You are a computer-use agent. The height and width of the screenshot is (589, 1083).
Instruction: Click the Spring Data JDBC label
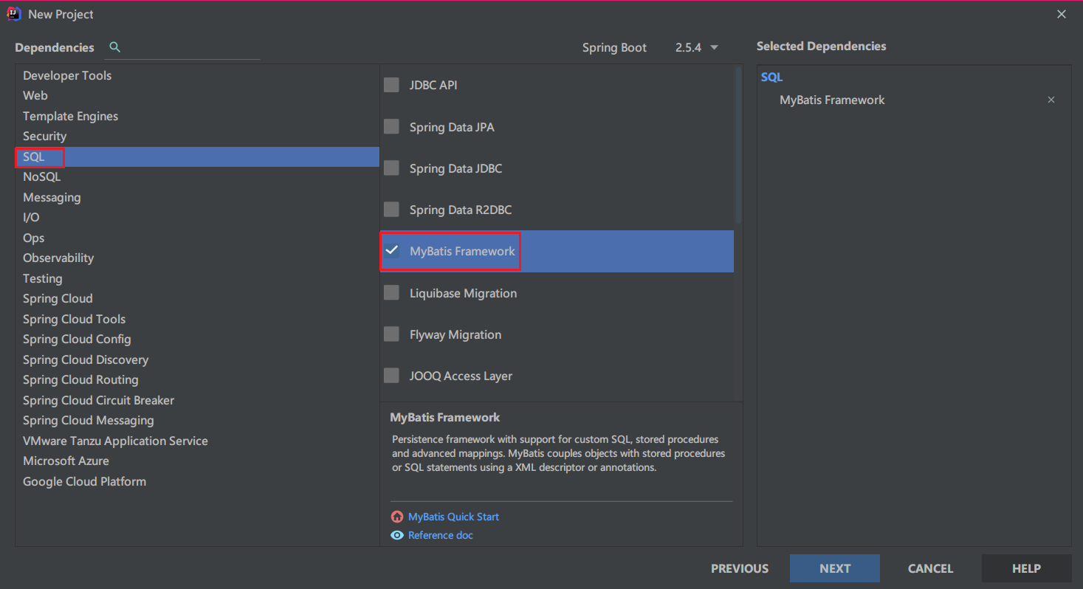(x=455, y=168)
